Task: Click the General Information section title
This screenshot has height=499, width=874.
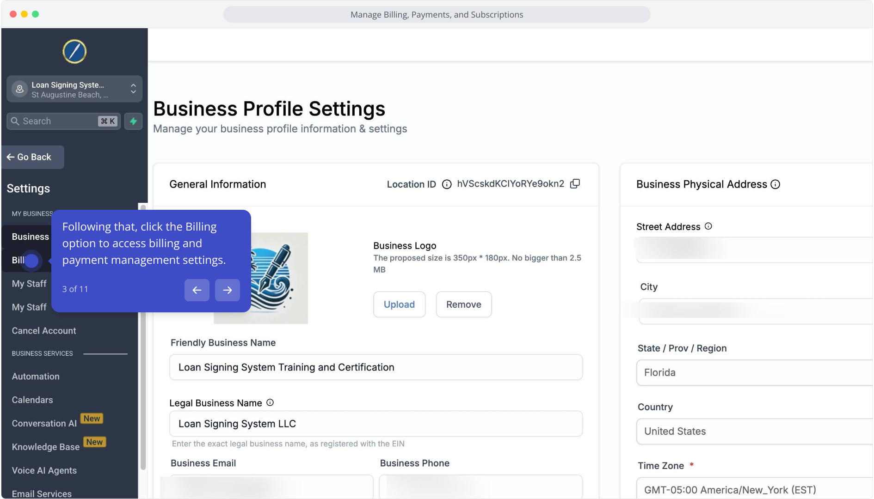Action: [x=218, y=184]
